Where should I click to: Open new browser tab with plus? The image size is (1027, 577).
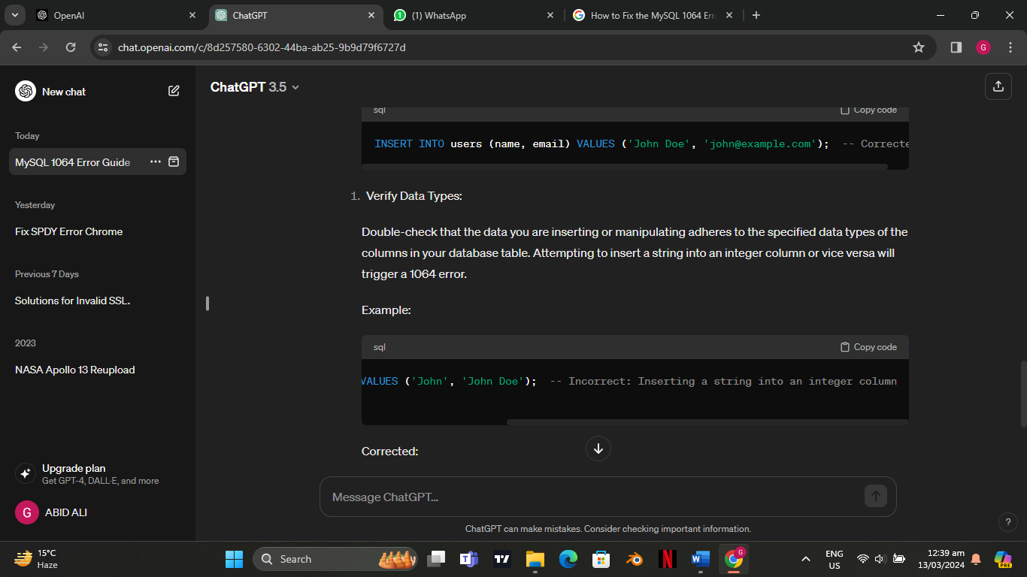pos(756,15)
